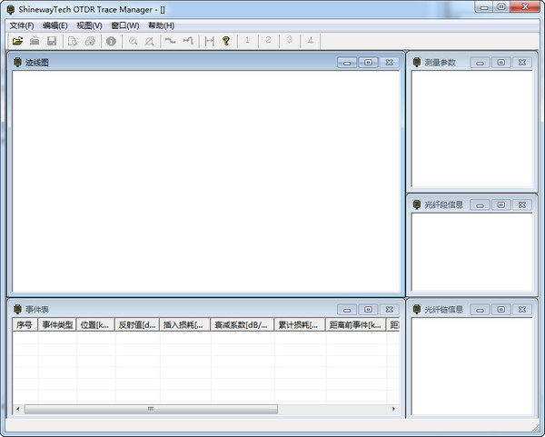Click the Info circle toolbar icon
This screenshot has width=545, height=437.
tap(111, 41)
